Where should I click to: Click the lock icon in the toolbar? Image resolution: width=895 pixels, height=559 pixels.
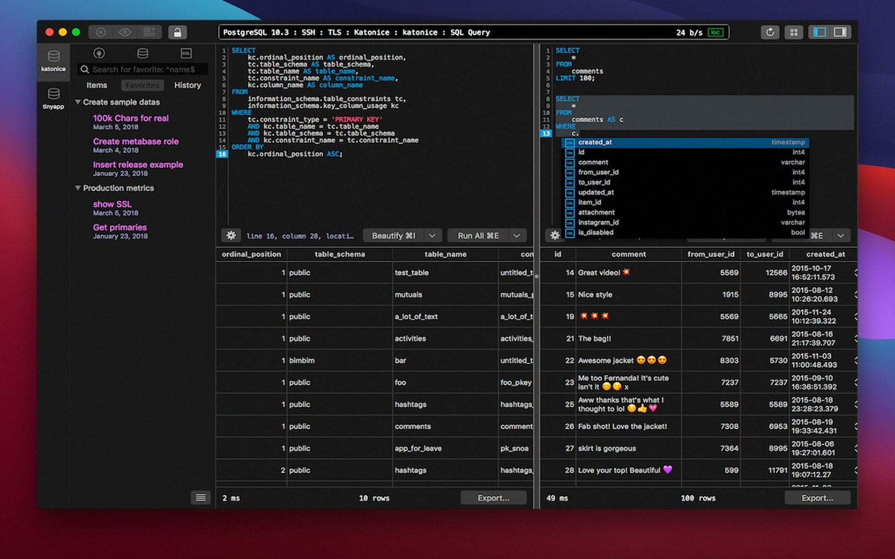point(177,32)
